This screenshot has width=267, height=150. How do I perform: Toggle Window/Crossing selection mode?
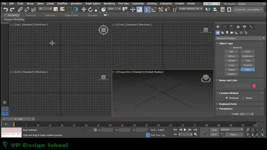pyautogui.click(x=76, y=10)
